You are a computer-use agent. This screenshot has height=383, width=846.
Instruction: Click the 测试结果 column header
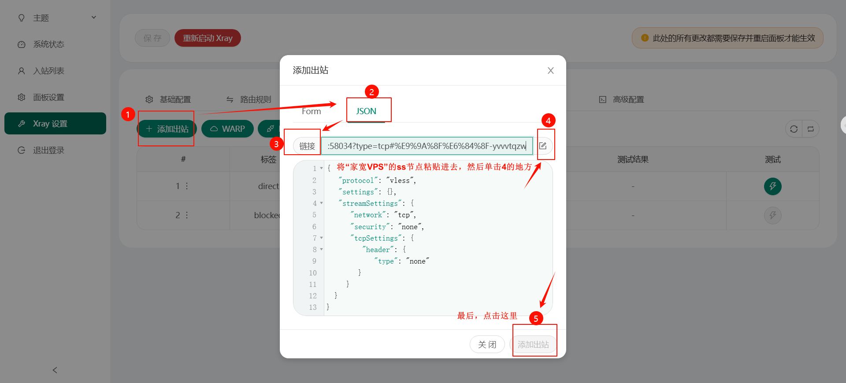(x=633, y=160)
